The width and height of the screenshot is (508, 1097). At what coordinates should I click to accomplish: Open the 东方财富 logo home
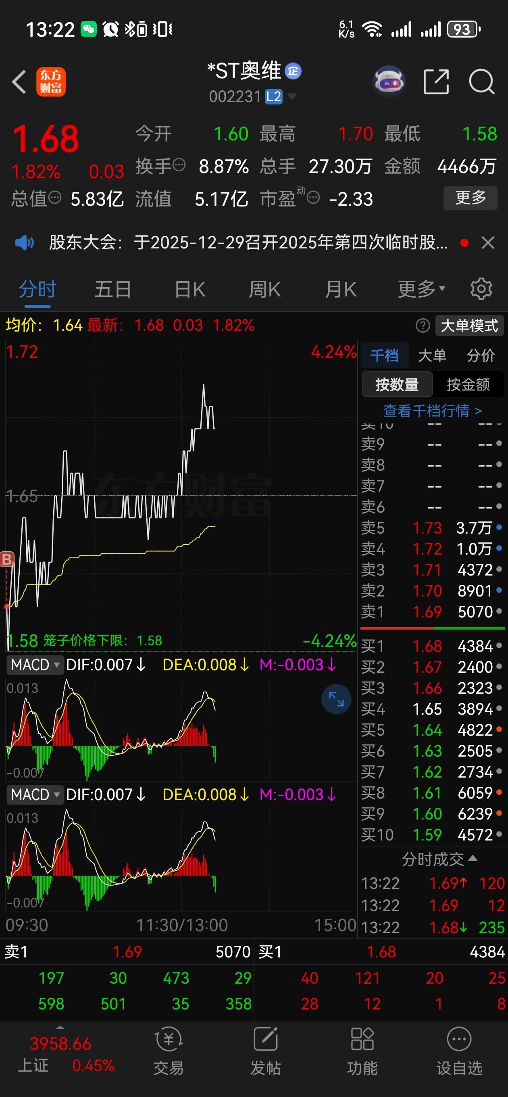[x=51, y=81]
